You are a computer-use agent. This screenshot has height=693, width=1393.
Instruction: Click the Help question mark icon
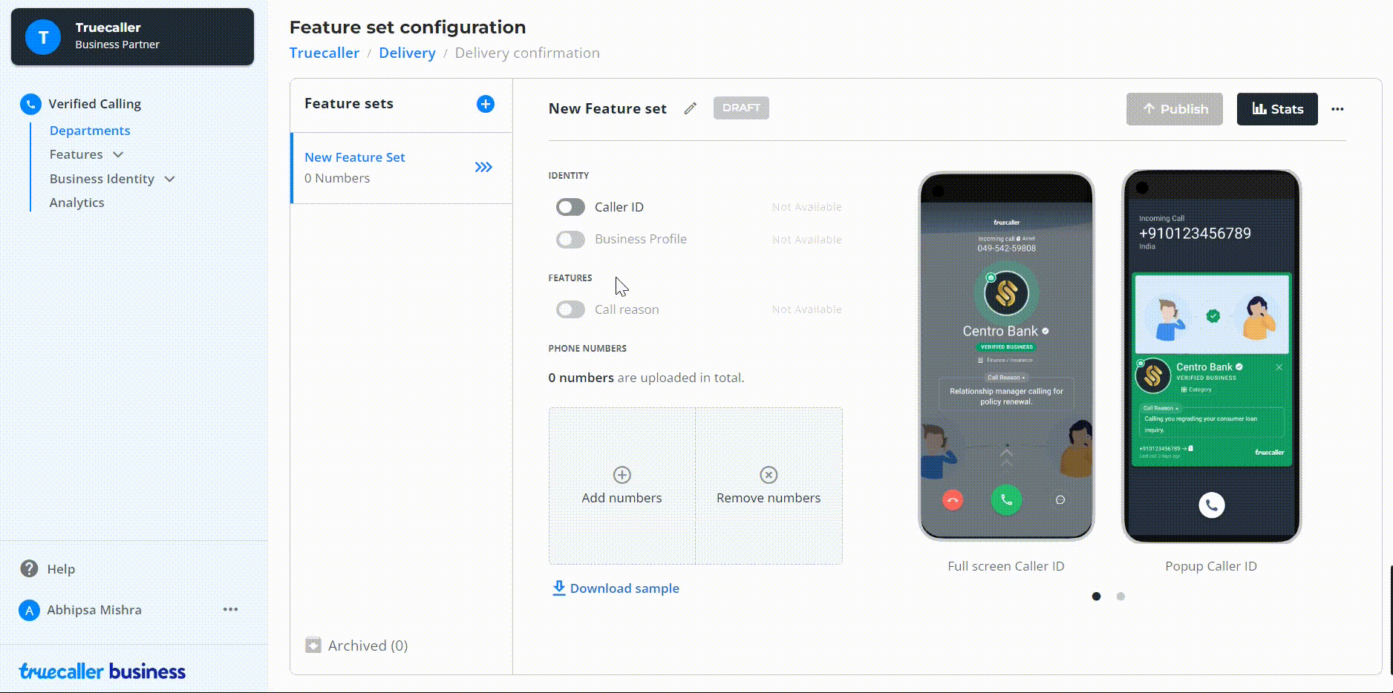(x=29, y=568)
